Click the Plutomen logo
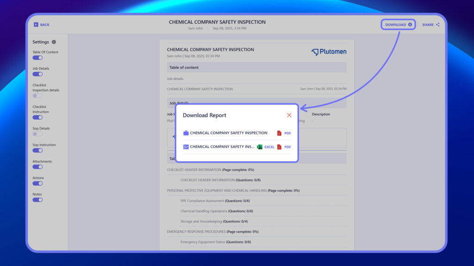The height and width of the screenshot is (266, 474). pyautogui.click(x=329, y=52)
